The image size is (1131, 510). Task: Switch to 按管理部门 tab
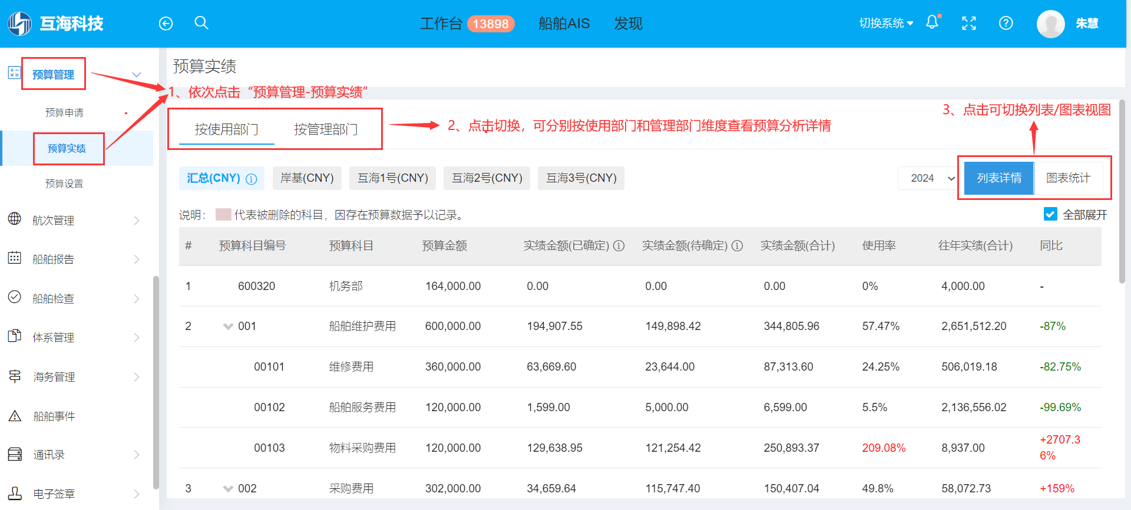click(326, 129)
